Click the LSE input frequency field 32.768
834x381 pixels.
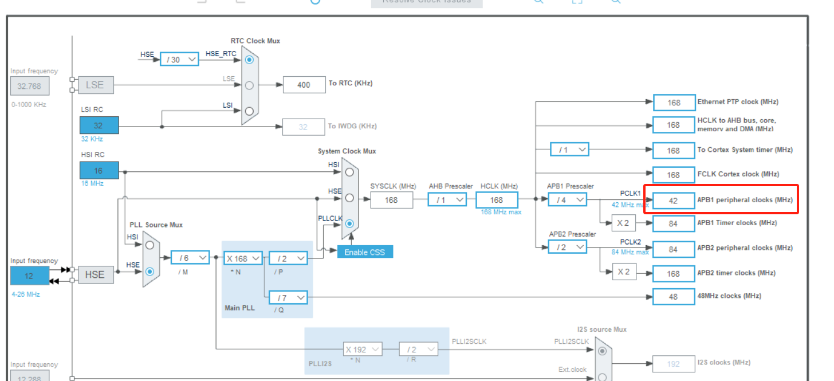[30, 86]
